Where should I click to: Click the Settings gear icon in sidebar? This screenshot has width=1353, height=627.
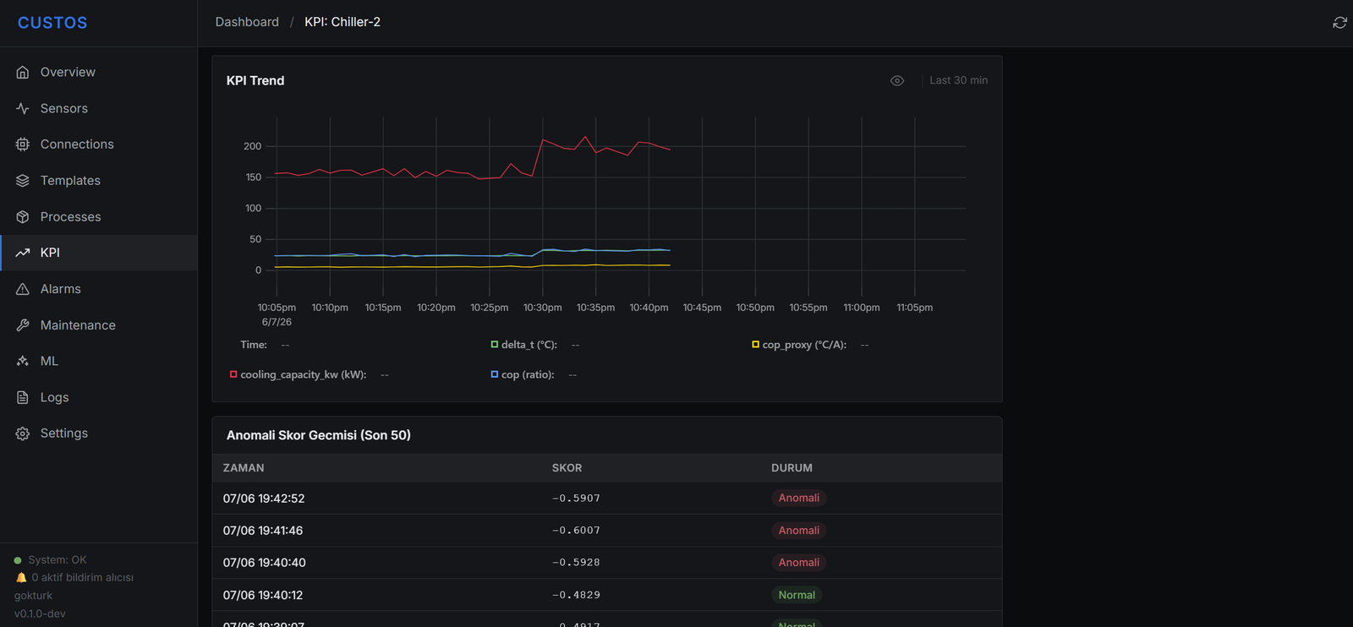click(x=23, y=433)
